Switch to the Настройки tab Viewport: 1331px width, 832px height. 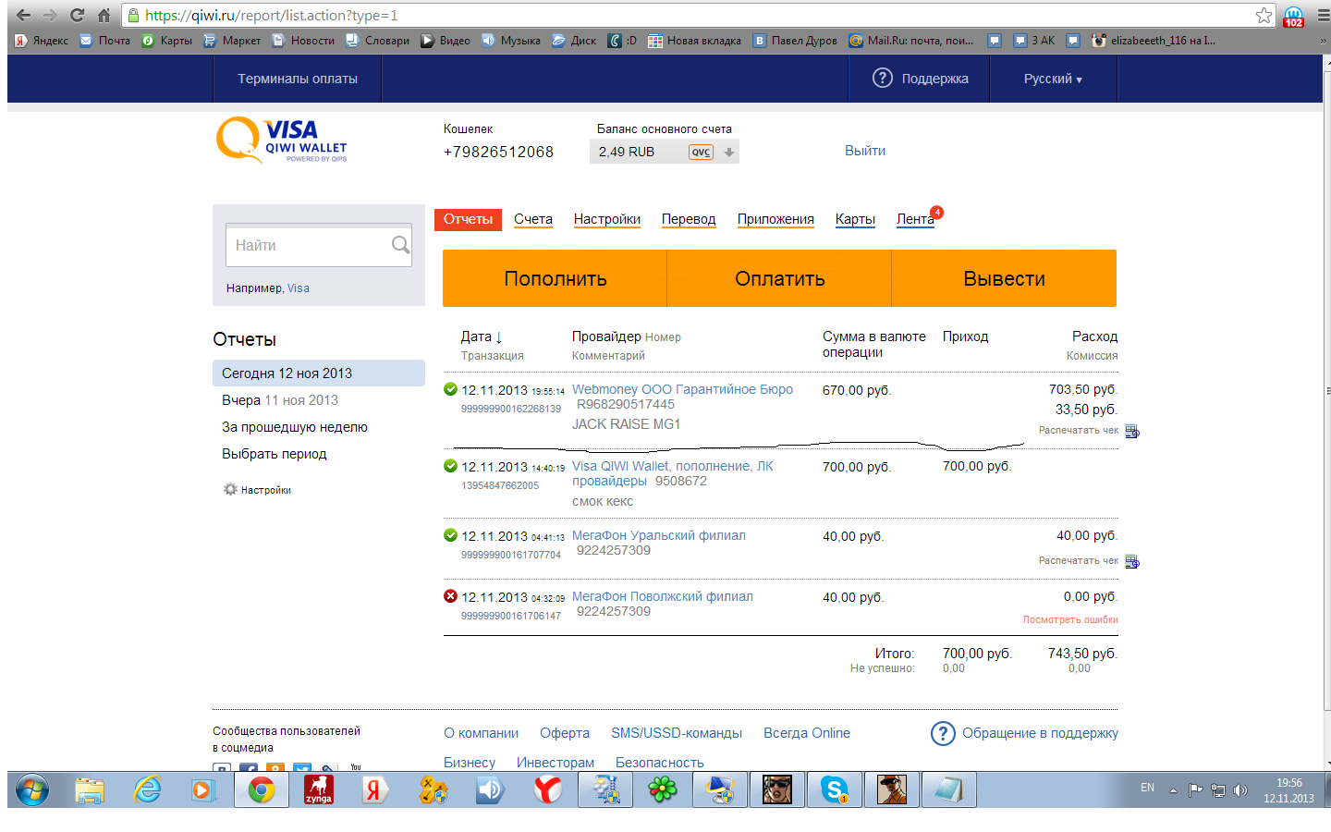(607, 219)
